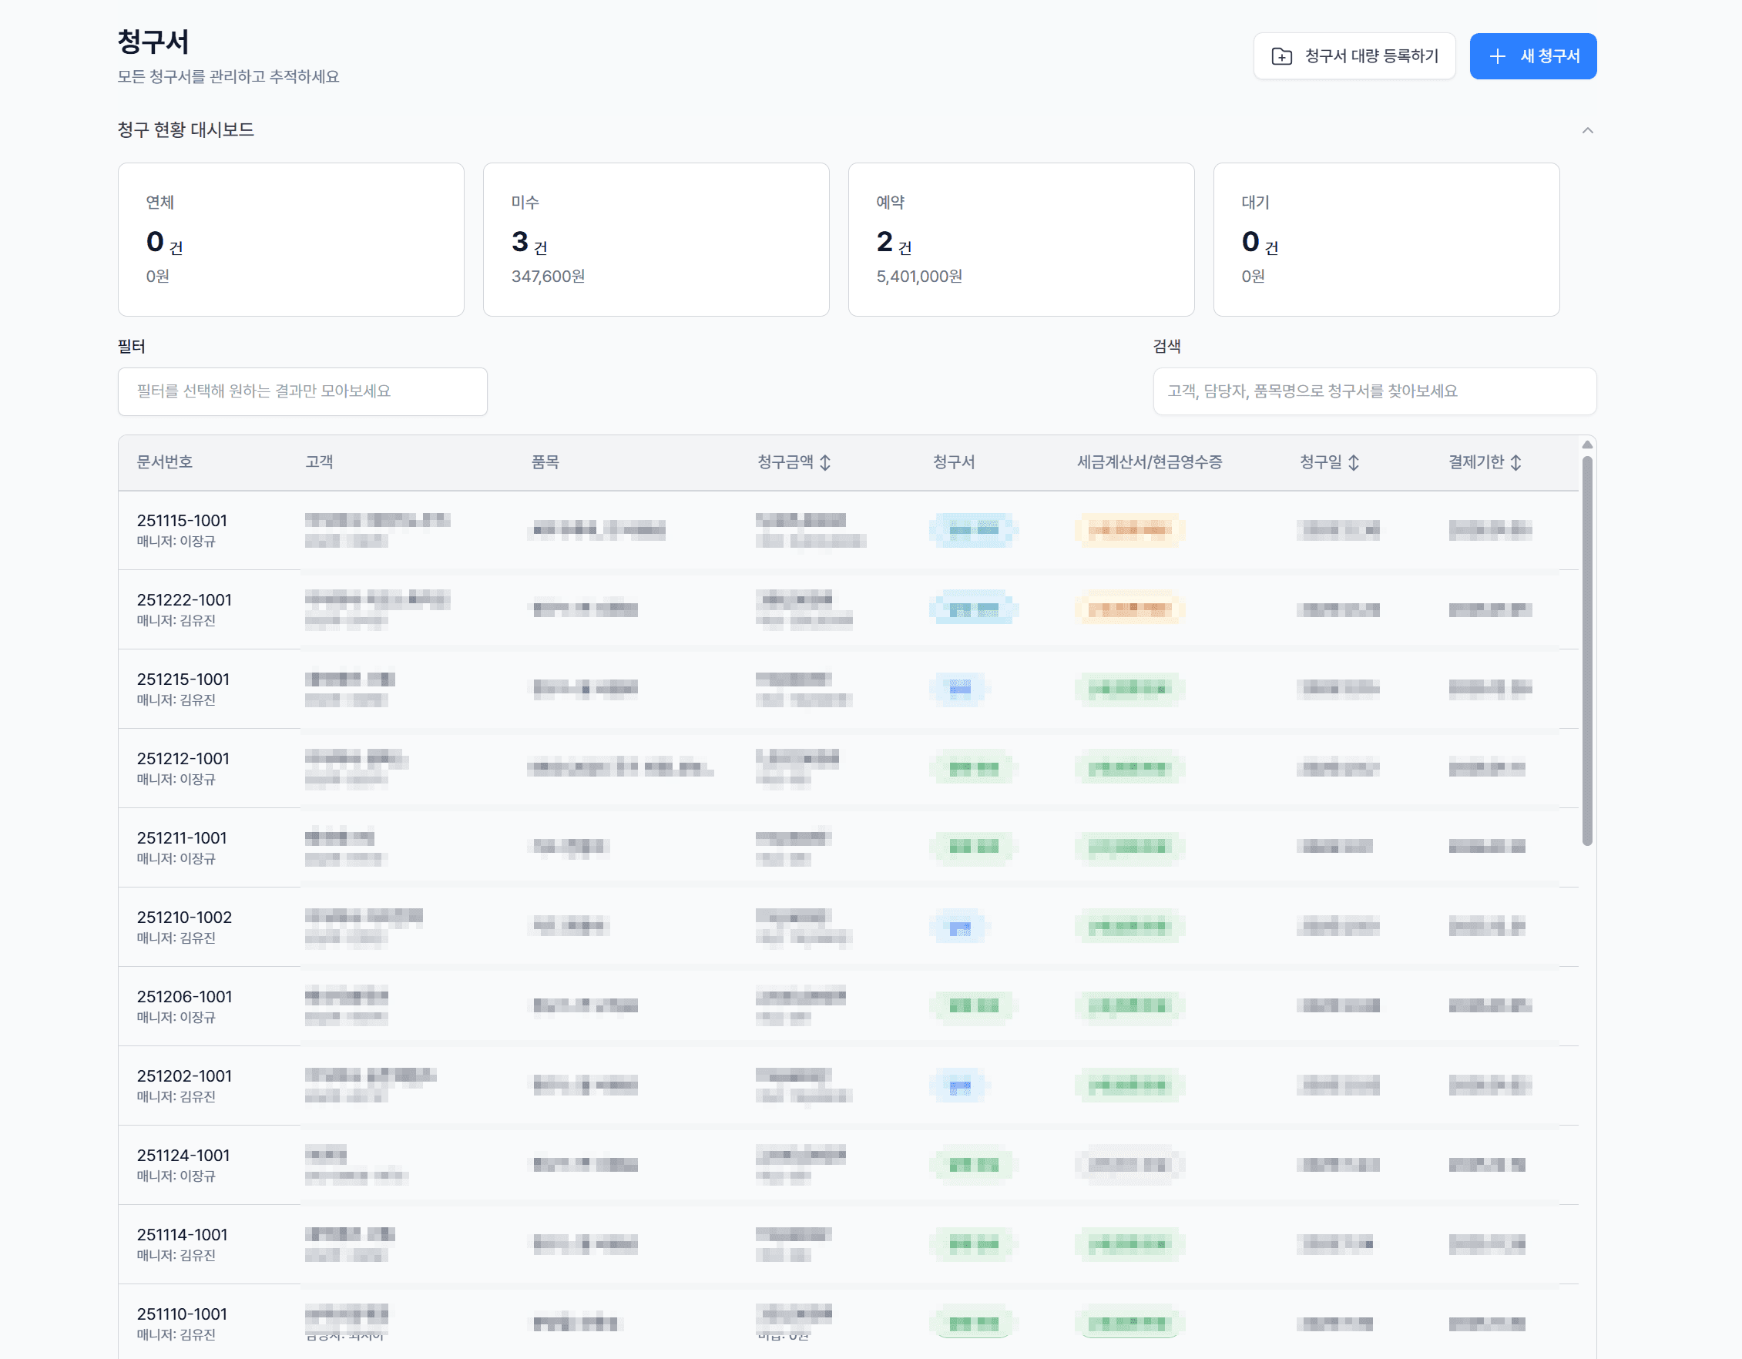Viewport: 1742px width, 1359px height.
Task: Click the 청구서 대량 등록하기 button
Action: click(1354, 55)
